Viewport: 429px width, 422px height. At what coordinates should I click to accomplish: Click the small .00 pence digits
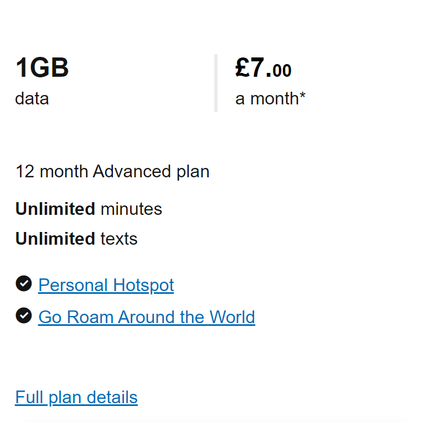[x=282, y=71]
